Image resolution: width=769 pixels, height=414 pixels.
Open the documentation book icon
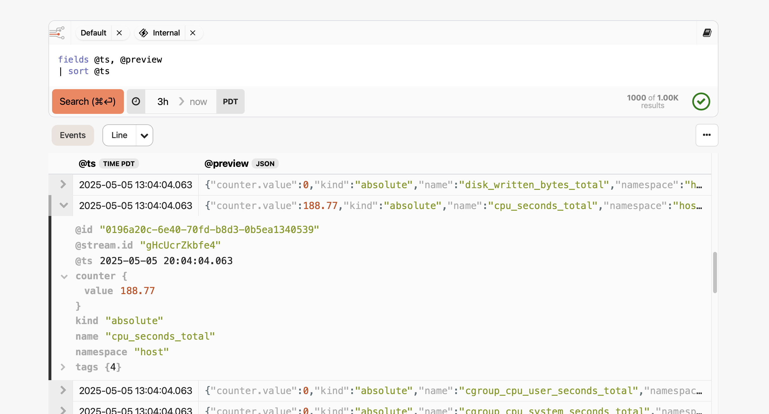707,33
